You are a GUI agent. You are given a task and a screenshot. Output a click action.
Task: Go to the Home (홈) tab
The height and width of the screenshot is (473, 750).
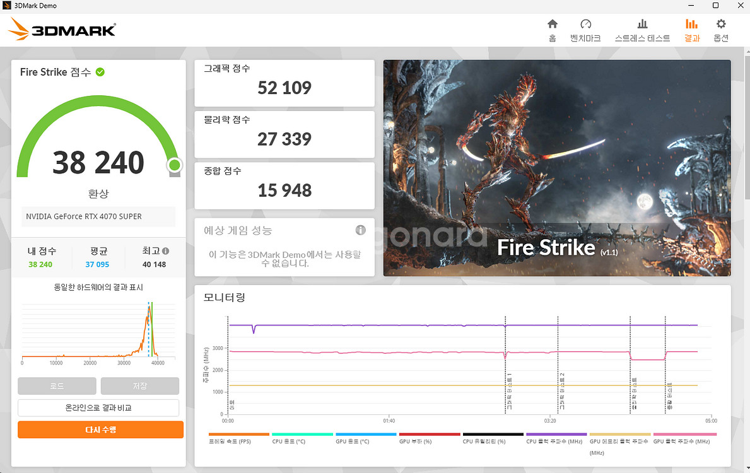[x=553, y=30]
